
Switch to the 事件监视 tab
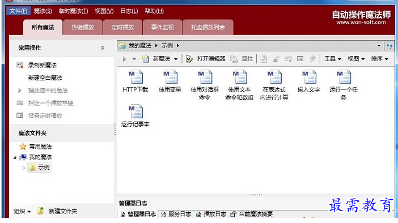click(x=163, y=27)
